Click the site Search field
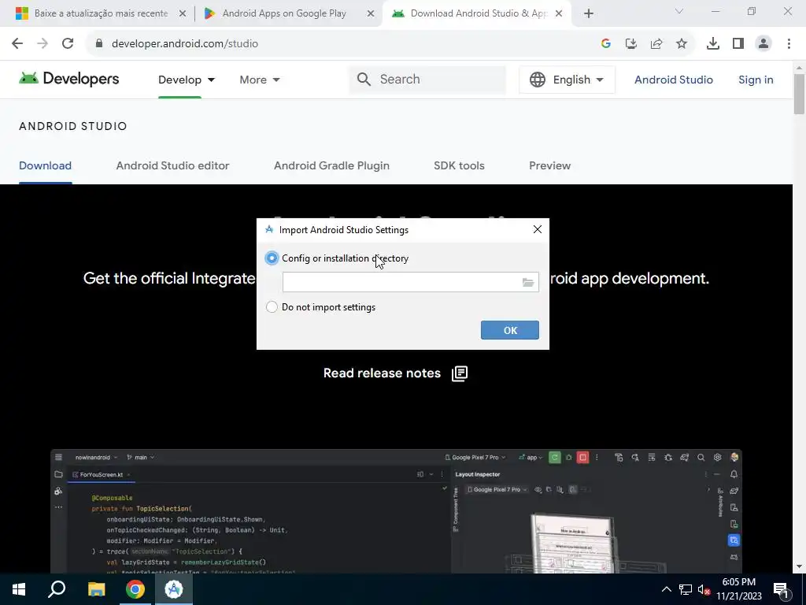 click(x=427, y=80)
